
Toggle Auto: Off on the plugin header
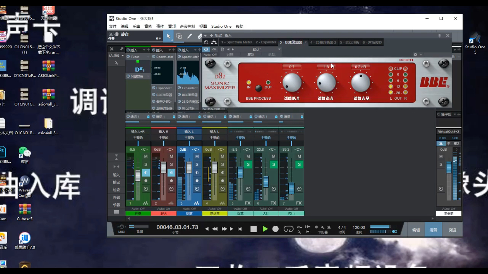210,55
